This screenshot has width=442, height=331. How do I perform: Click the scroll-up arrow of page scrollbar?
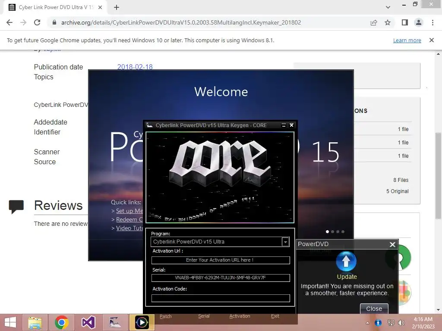click(438, 54)
